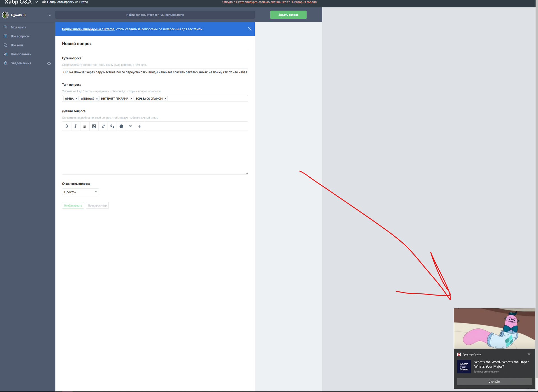Toggle bold formatting in editor toolbar

(x=67, y=126)
